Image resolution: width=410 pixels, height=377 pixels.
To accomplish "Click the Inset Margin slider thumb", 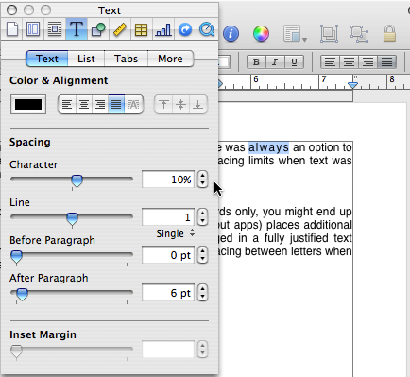I will click(16, 351).
